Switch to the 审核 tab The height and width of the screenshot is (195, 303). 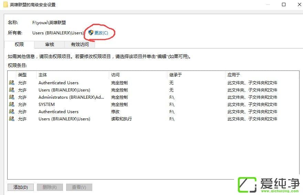pyautogui.click(x=50, y=45)
